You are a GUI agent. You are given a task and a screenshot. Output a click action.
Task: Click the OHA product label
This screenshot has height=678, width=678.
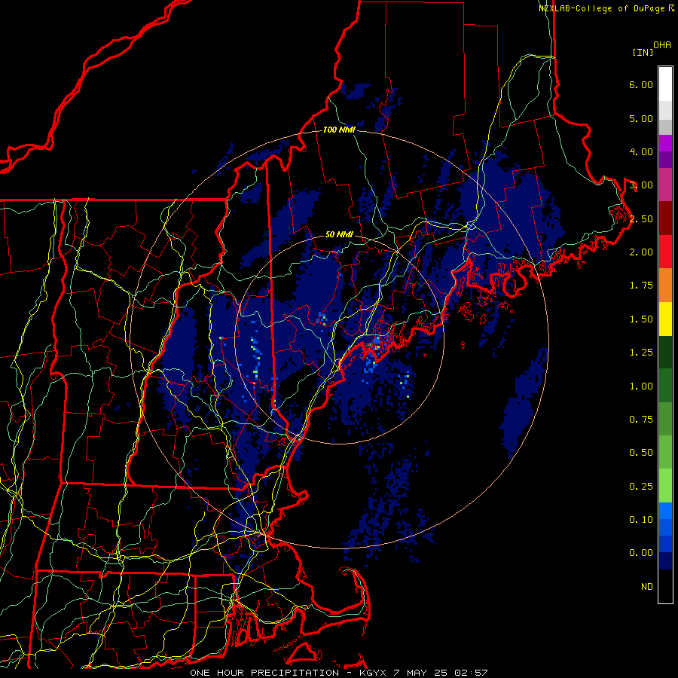[662, 45]
